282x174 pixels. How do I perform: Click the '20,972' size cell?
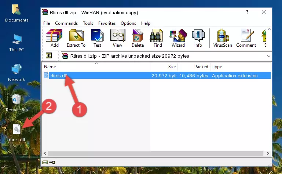(x=164, y=76)
